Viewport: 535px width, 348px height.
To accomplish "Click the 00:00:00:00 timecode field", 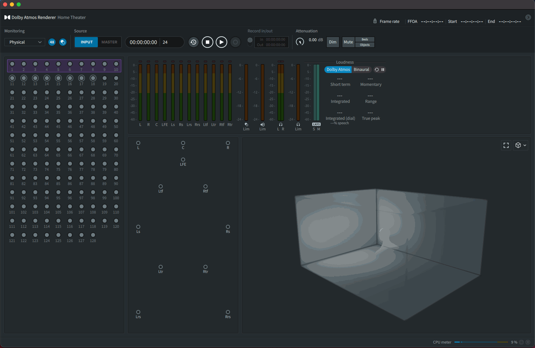I will pos(143,42).
